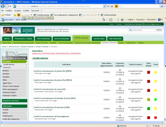166x127 pixels.
Task: Open the Sicurezza dropdown menu
Action: (x=141, y=20)
